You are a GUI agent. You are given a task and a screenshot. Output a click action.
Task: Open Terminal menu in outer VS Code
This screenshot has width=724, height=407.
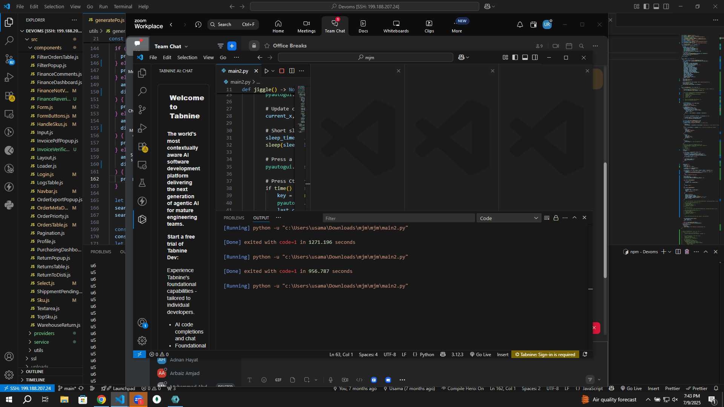click(123, 6)
